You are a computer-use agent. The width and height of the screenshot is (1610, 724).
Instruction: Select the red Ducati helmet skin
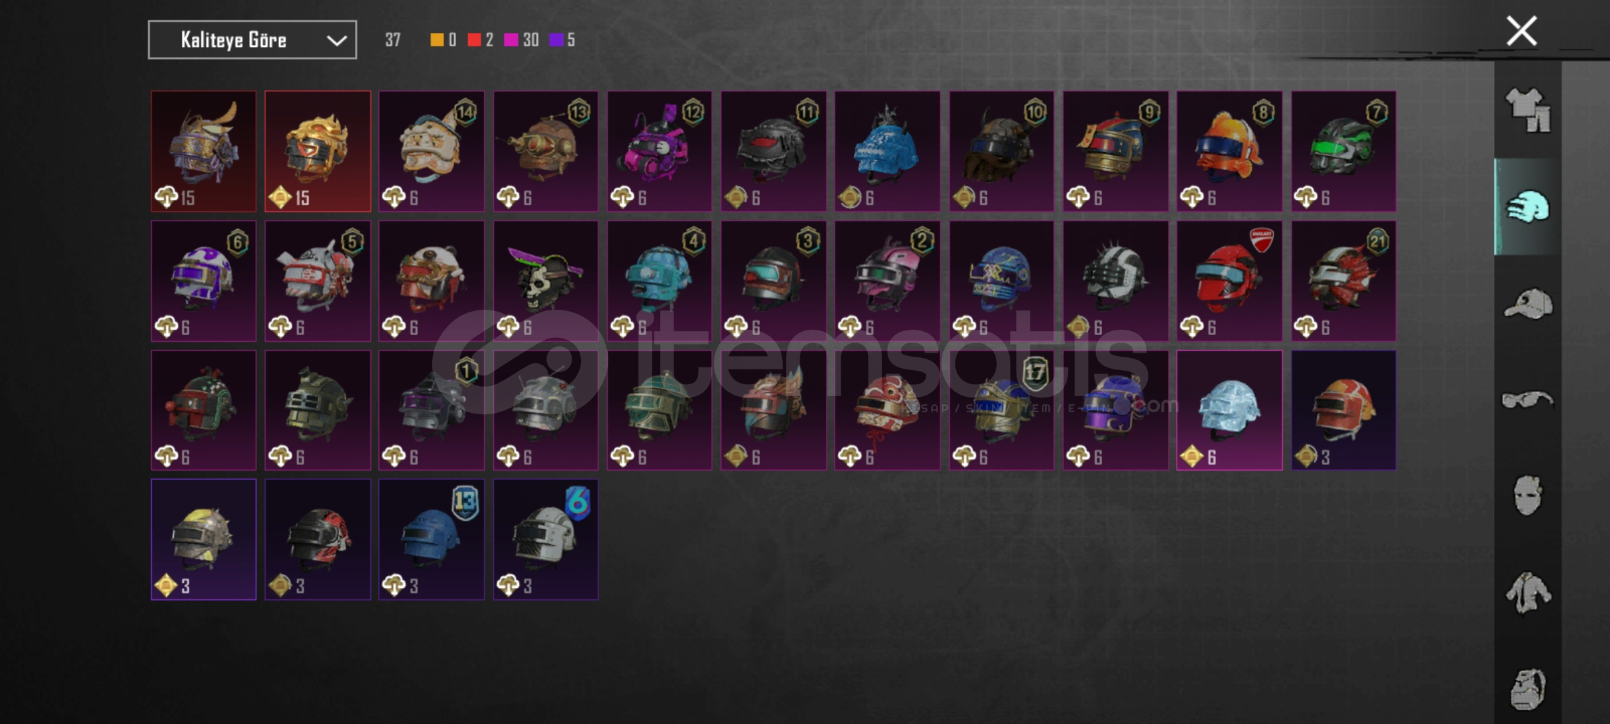point(1229,281)
